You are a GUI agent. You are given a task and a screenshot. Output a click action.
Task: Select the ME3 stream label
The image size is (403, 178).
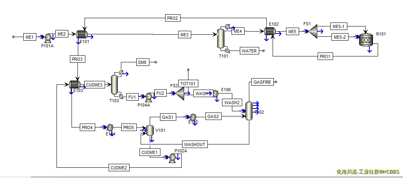[185, 35]
